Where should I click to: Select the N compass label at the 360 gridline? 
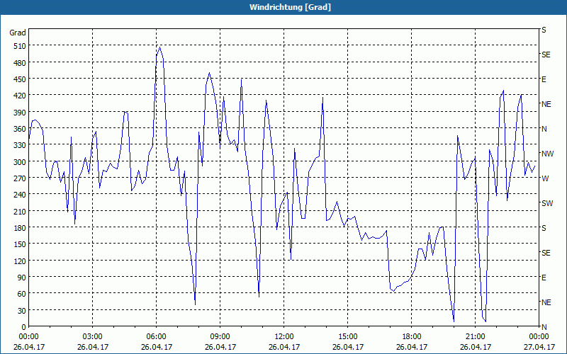[544, 129]
